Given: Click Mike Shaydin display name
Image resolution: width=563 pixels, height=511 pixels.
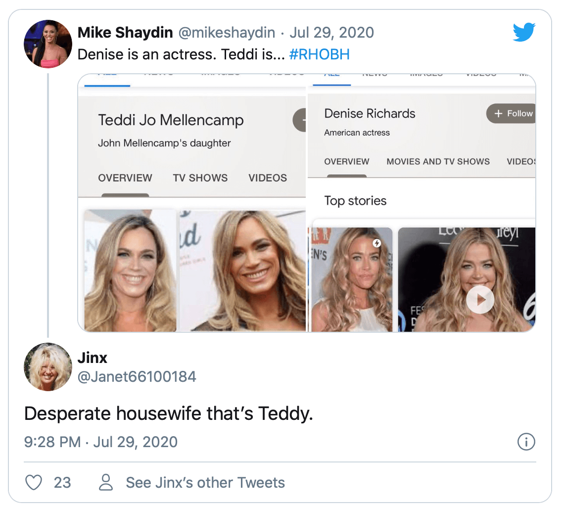Looking at the screenshot, I should 125,33.
